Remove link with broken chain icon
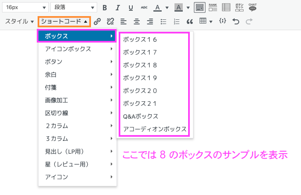 tap(110, 21)
